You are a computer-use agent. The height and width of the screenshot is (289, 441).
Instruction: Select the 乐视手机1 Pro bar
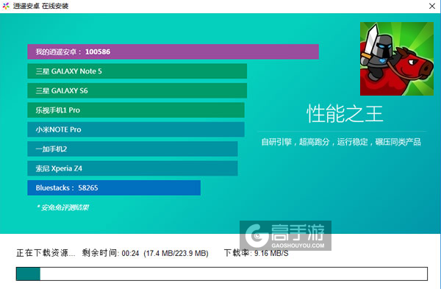pyautogui.click(x=136, y=110)
